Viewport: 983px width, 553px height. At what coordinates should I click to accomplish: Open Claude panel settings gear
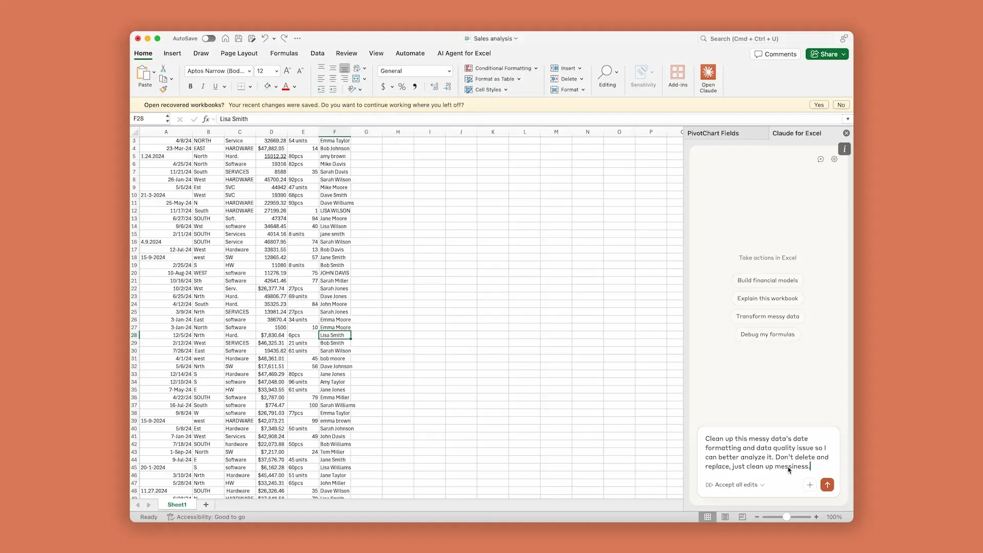[834, 159]
